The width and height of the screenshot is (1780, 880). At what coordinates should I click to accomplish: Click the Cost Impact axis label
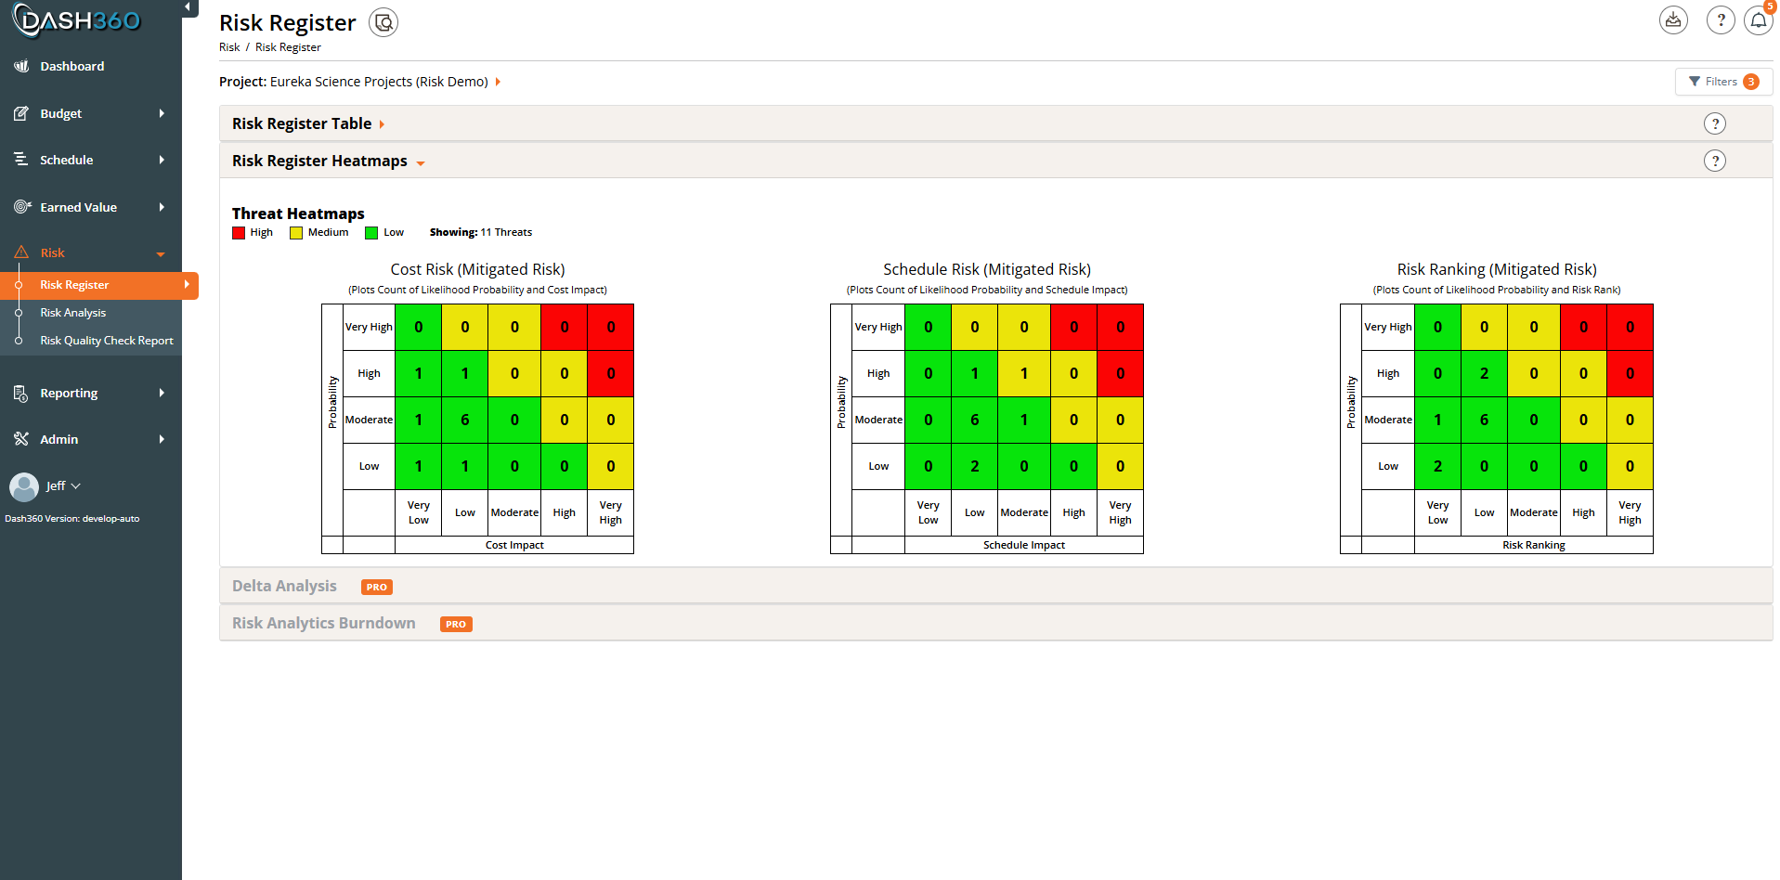point(514,545)
